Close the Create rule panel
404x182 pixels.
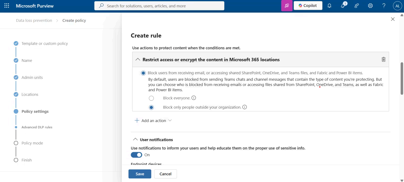393,19
